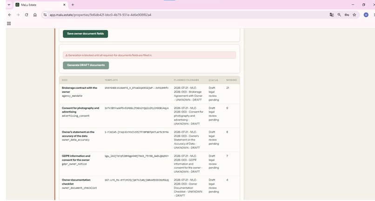Click the owner data accuracy template ID
The image size is (375, 201).
(136, 132)
